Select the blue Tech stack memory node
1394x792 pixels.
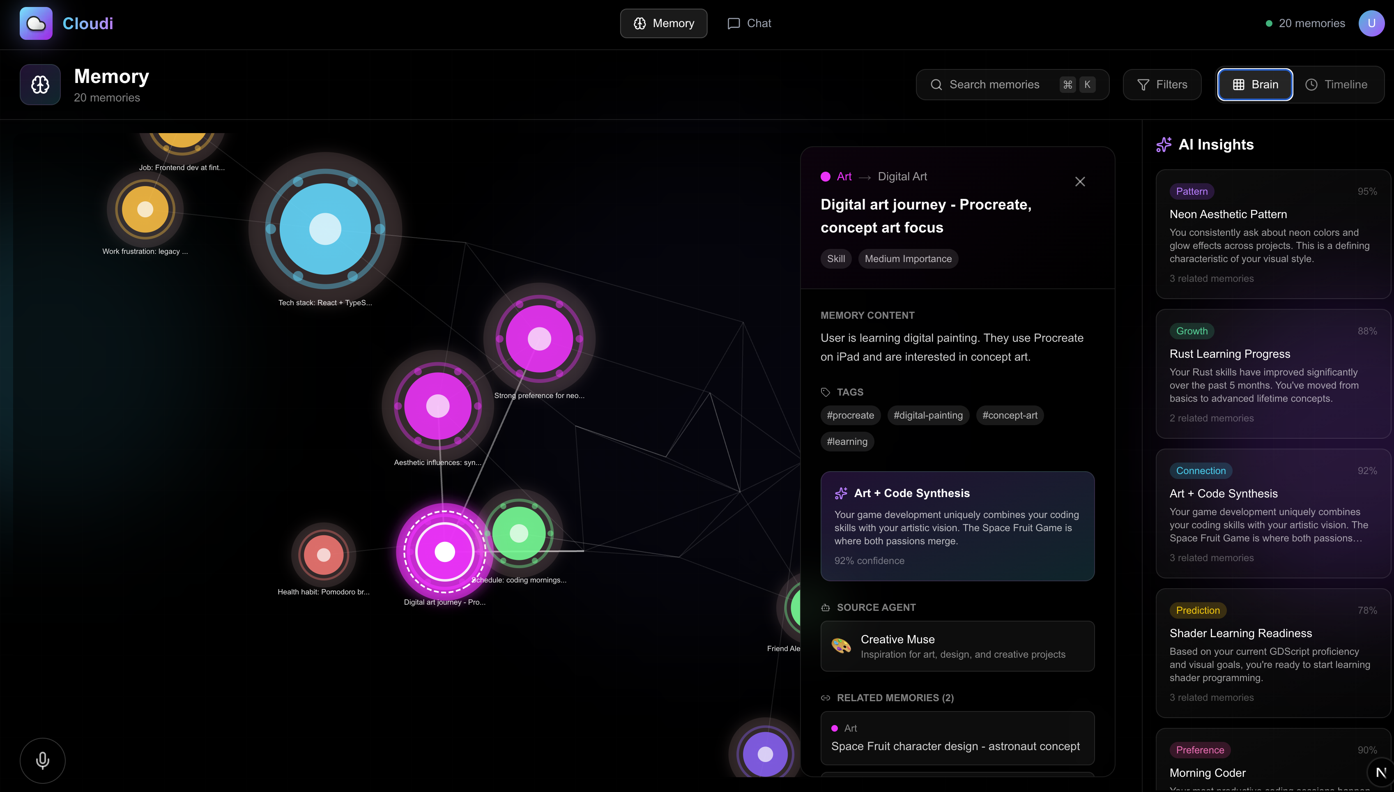(325, 228)
